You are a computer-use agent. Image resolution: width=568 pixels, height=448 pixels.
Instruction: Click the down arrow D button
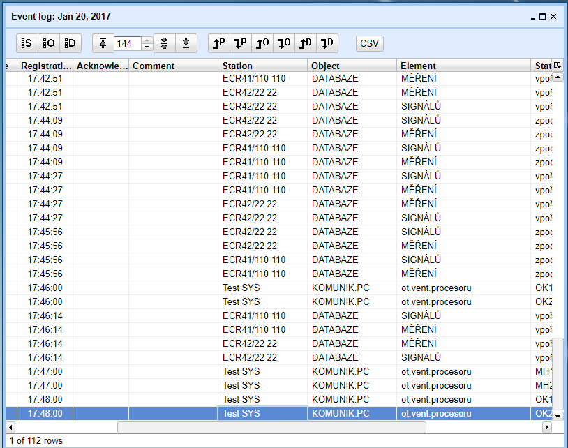pos(327,43)
